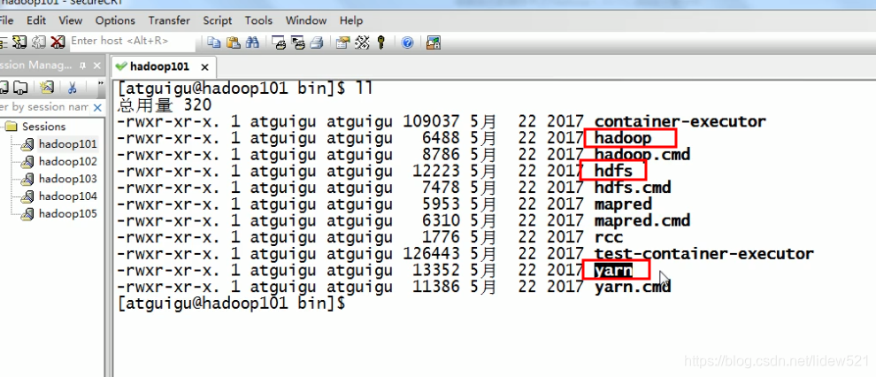Click the filter by session name field
The width and height of the screenshot is (876, 377).
coord(45,107)
